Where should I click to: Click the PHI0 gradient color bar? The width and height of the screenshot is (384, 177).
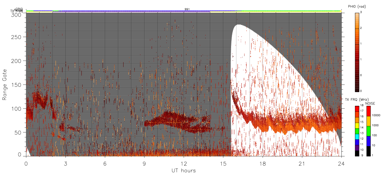pyautogui.click(x=357, y=52)
